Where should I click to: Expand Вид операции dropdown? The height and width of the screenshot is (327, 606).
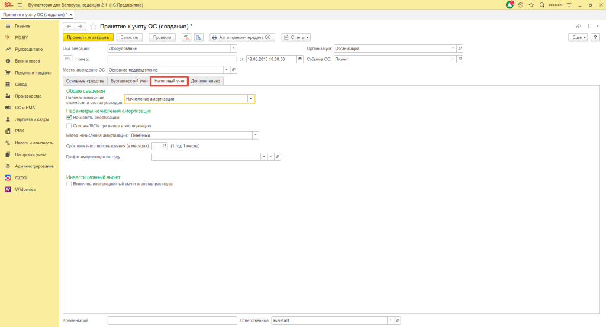click(x=233, y=48)
